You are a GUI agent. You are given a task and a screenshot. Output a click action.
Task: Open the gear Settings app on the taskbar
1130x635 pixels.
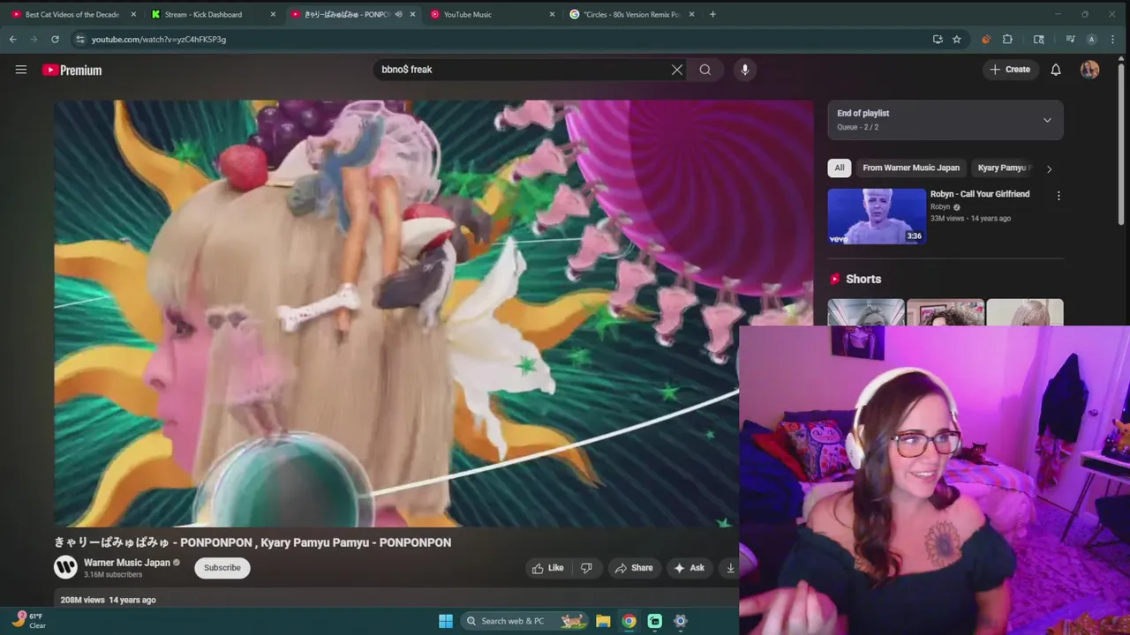click(x=681, y=621)
